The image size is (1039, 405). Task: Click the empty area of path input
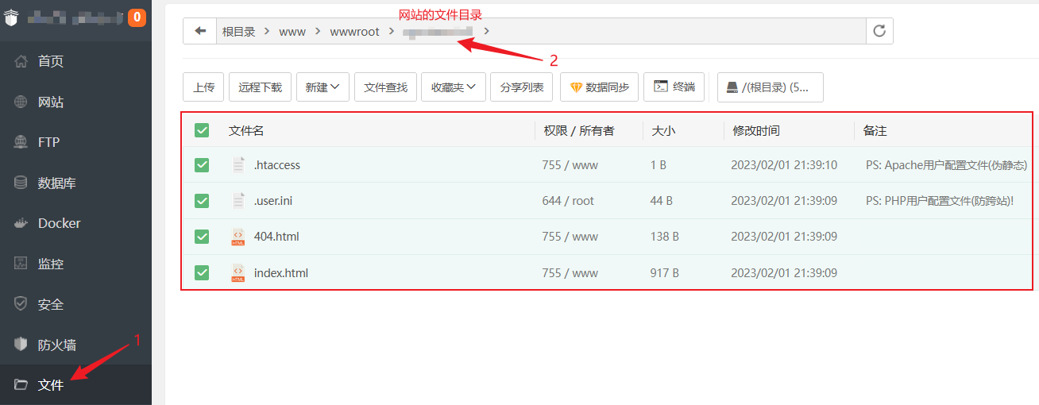(x=679, y=31)
